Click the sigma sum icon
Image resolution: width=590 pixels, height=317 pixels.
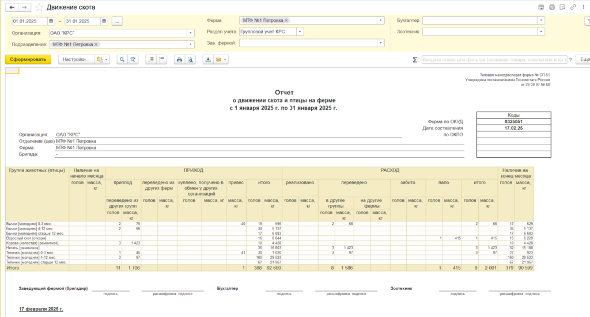coord(415,60)
